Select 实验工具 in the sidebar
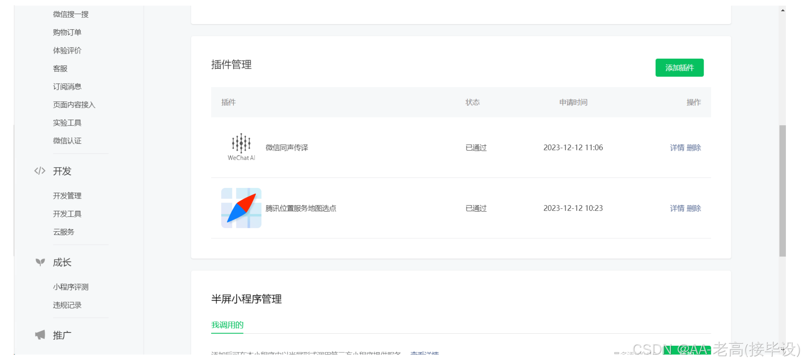 tap(67, 123)
